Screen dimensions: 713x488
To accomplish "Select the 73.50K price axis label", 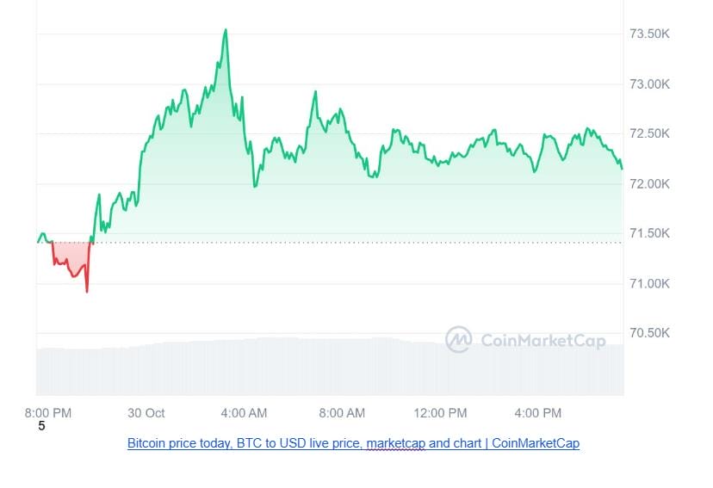I will pyautogui.click(x=649, y=34).
